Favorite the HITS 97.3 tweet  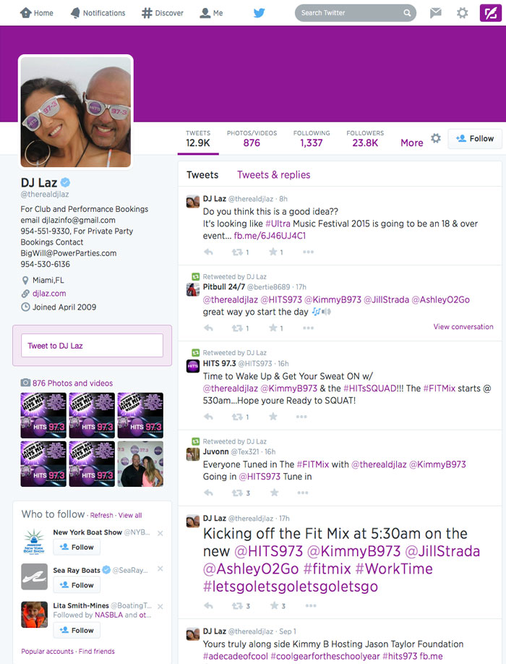coord(273,417)
